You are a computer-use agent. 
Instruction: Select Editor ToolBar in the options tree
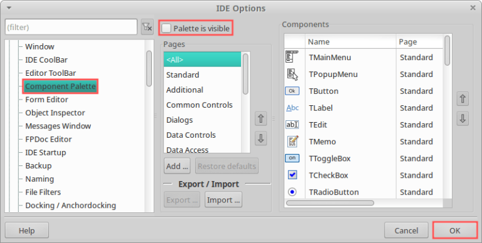50,73
